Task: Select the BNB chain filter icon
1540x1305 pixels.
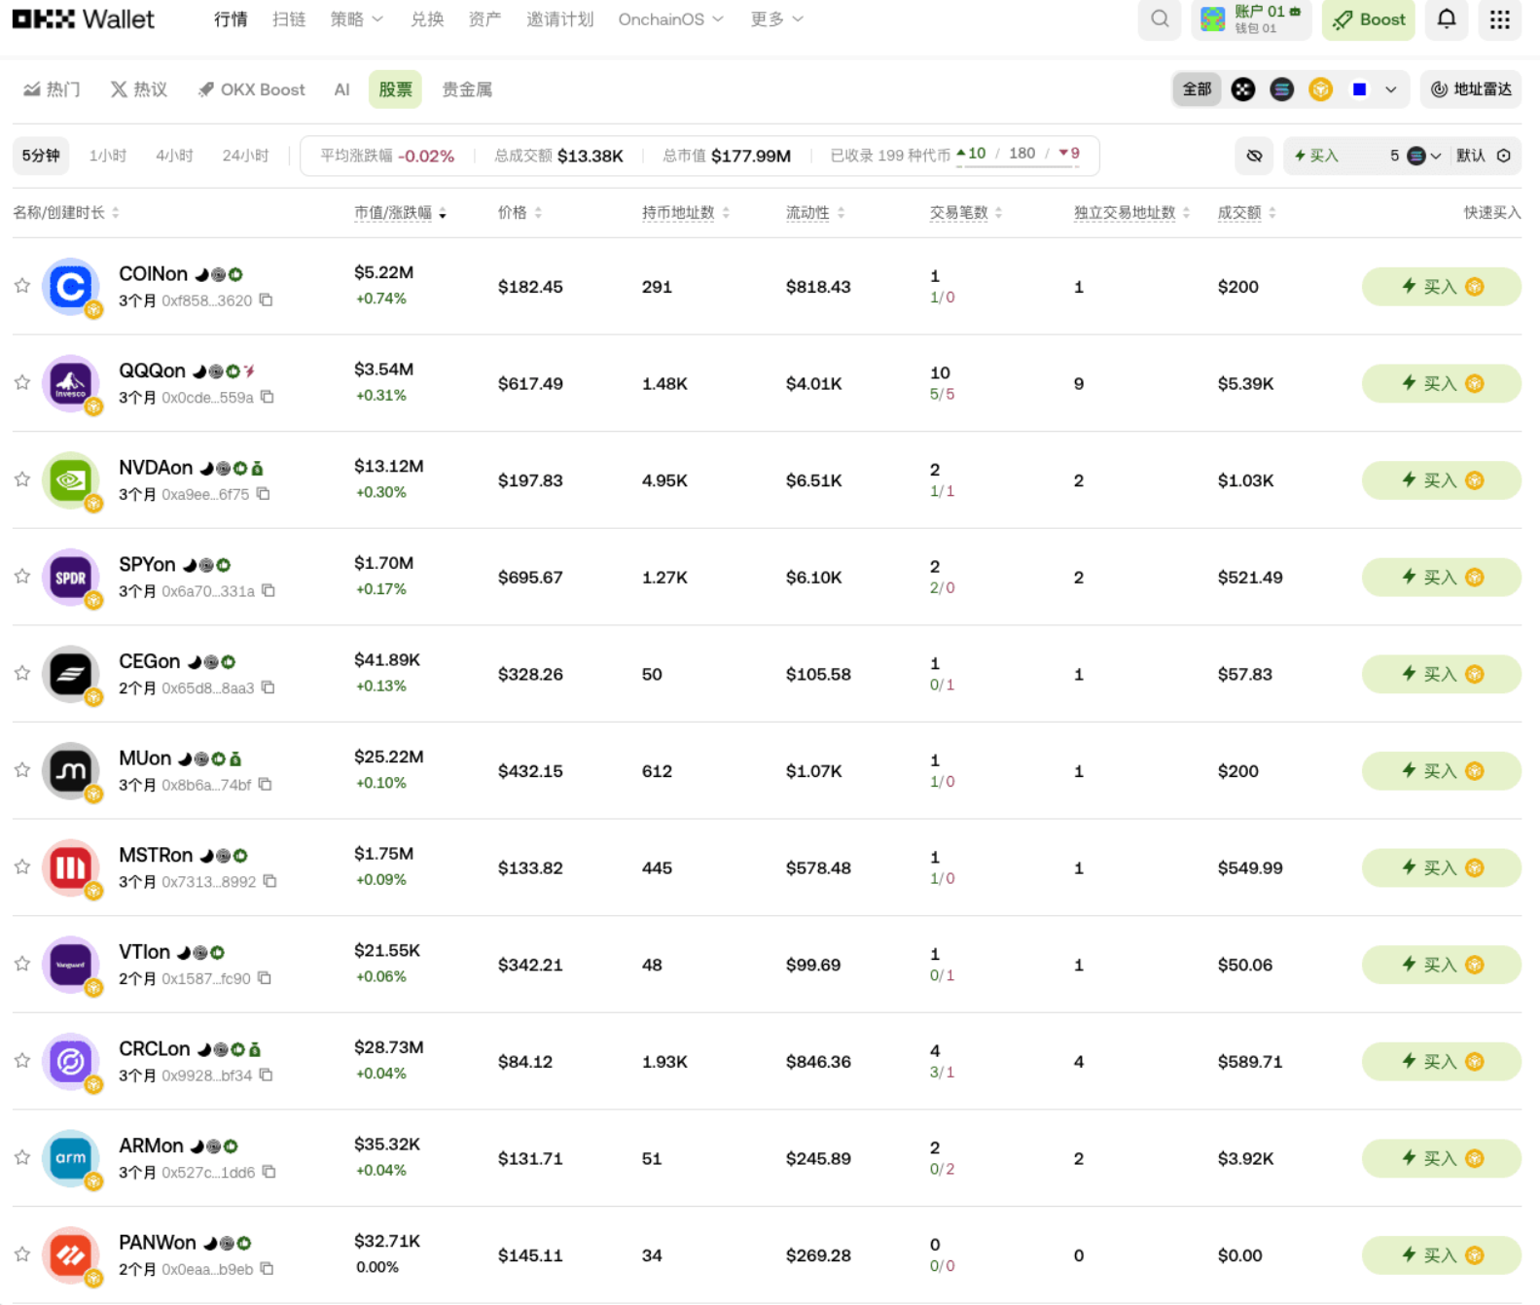Action: coord(1320,89)
